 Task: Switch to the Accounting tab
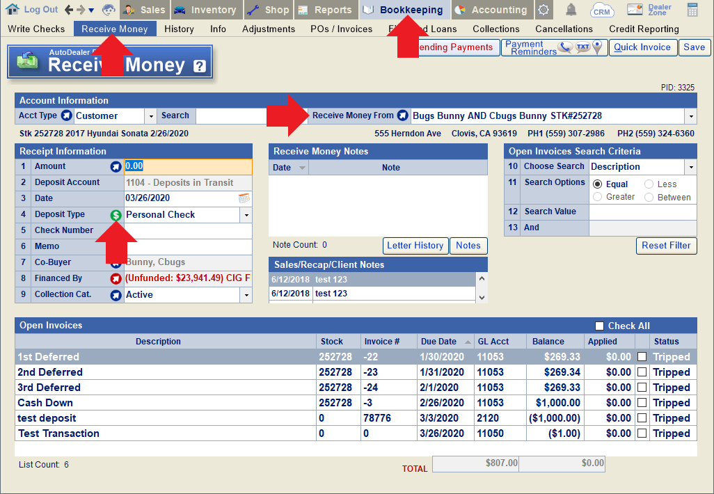[492, 10]
